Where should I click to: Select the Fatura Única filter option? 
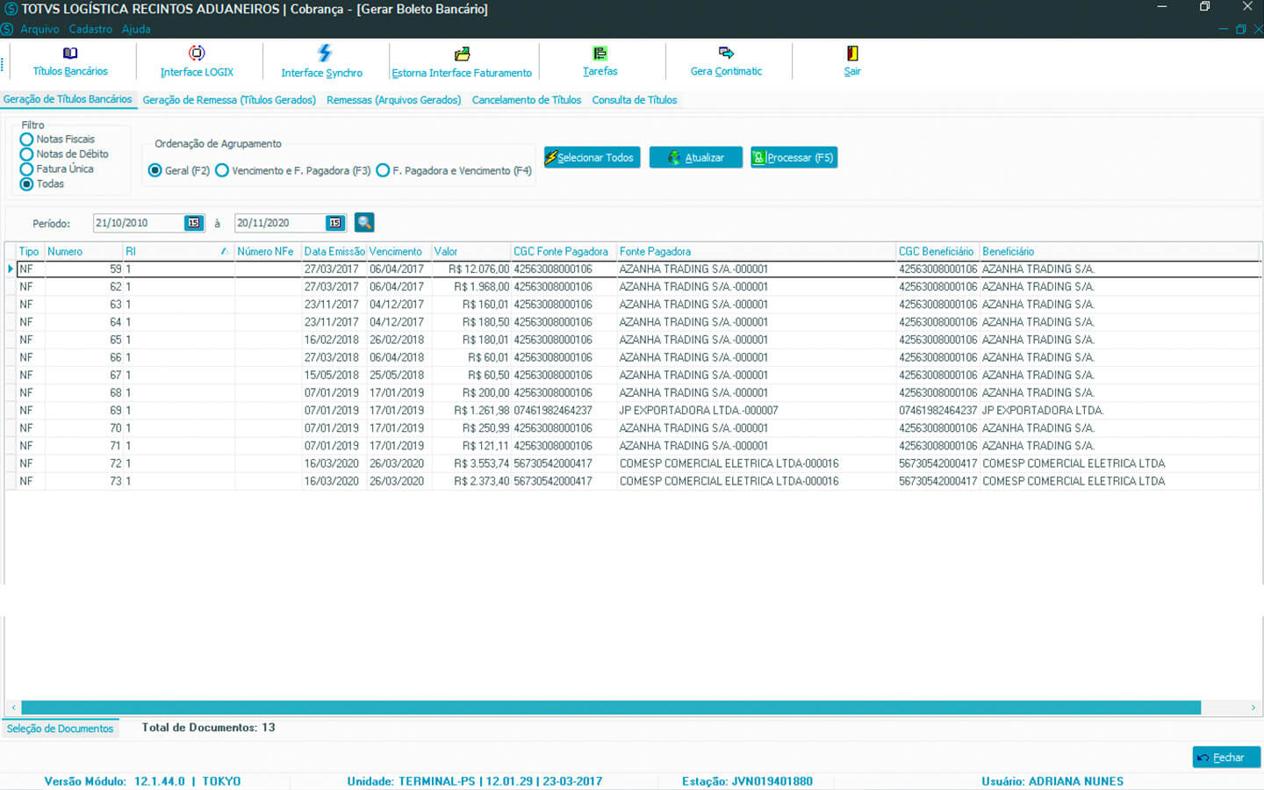(x=27, y=169)
